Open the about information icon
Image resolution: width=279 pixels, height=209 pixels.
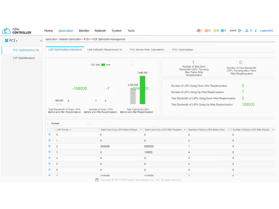256,31
